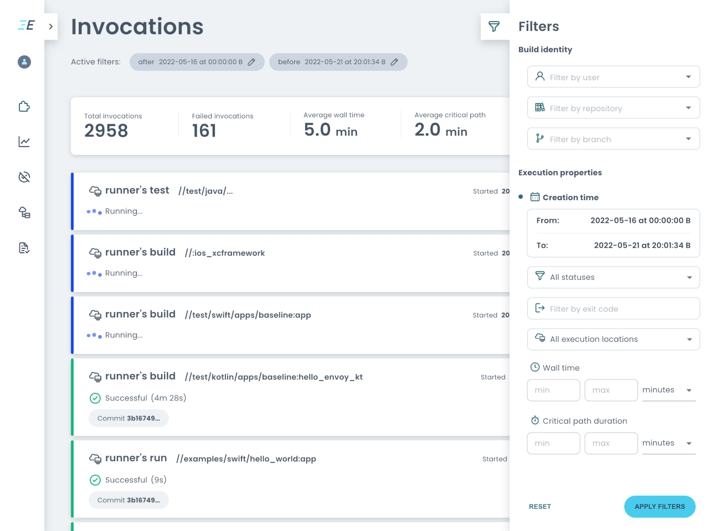This screenshot has height=531, width=709.
Task: Click the Critical path max field
Action: pyautogui.click(x=612, y=443)
